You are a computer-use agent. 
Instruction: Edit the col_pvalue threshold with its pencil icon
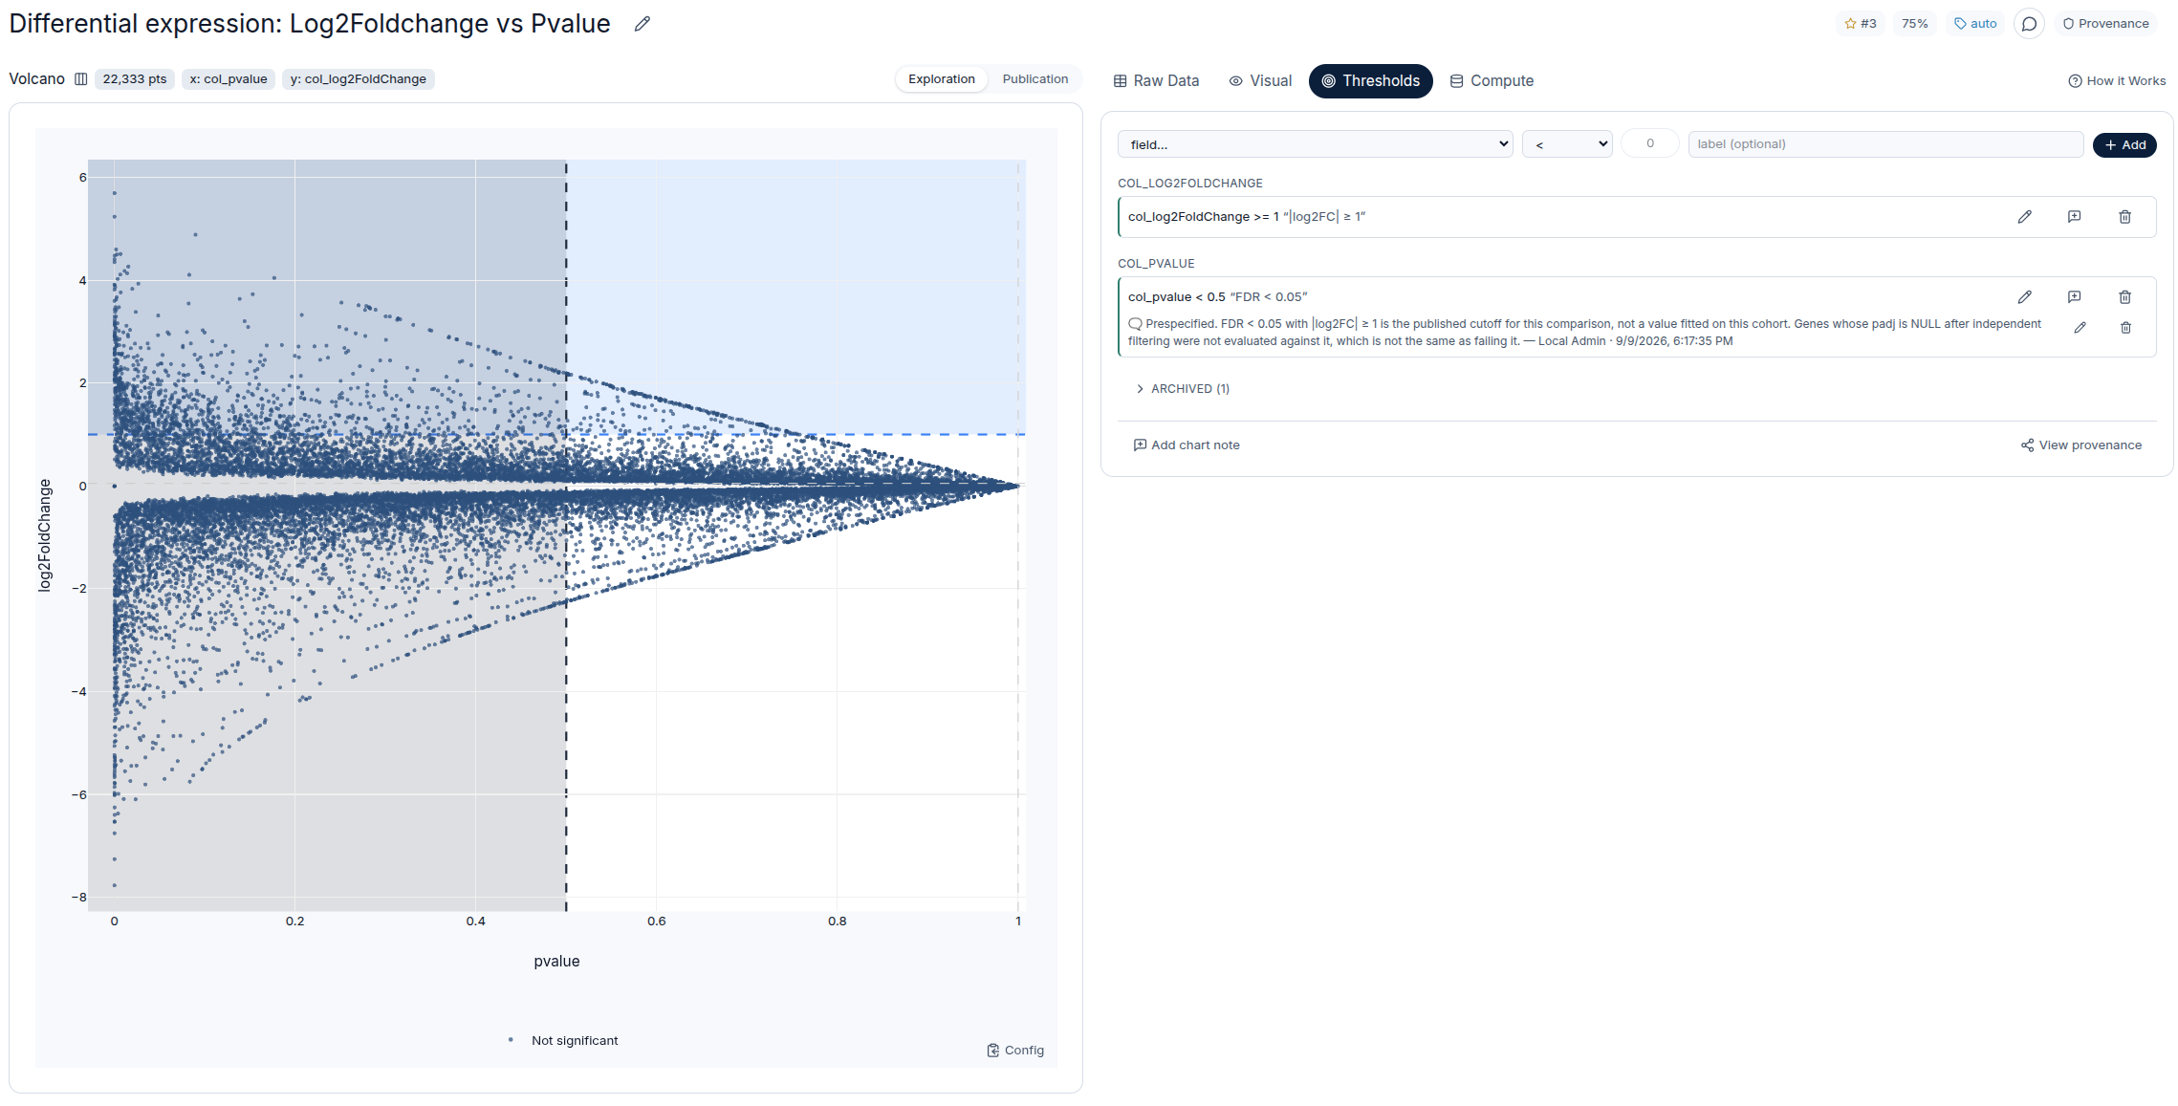click(2025, 297)
